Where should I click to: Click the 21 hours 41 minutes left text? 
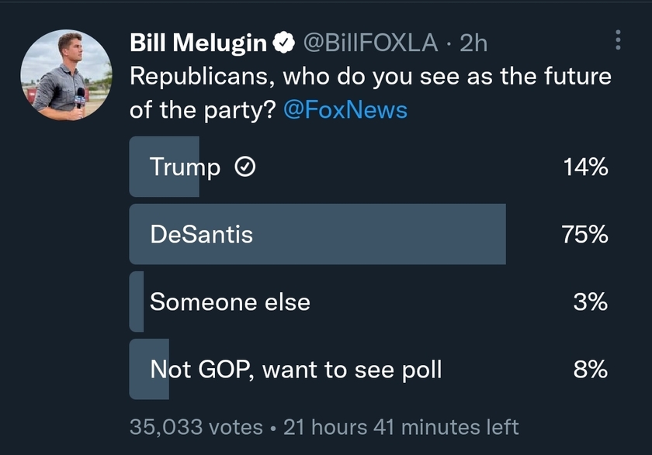click(401, 427)
